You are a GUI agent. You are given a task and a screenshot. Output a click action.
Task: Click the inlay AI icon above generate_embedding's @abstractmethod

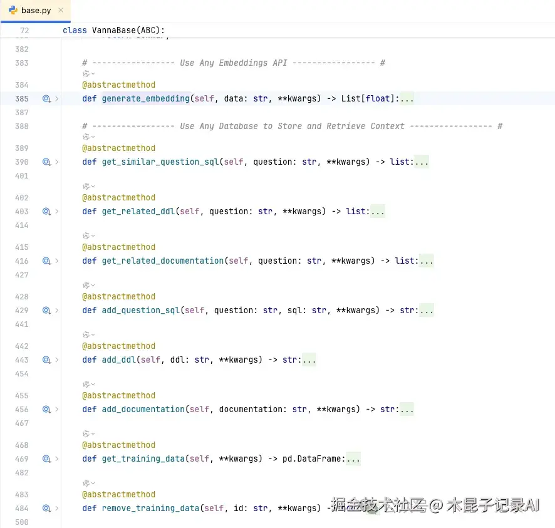point(85,73)
